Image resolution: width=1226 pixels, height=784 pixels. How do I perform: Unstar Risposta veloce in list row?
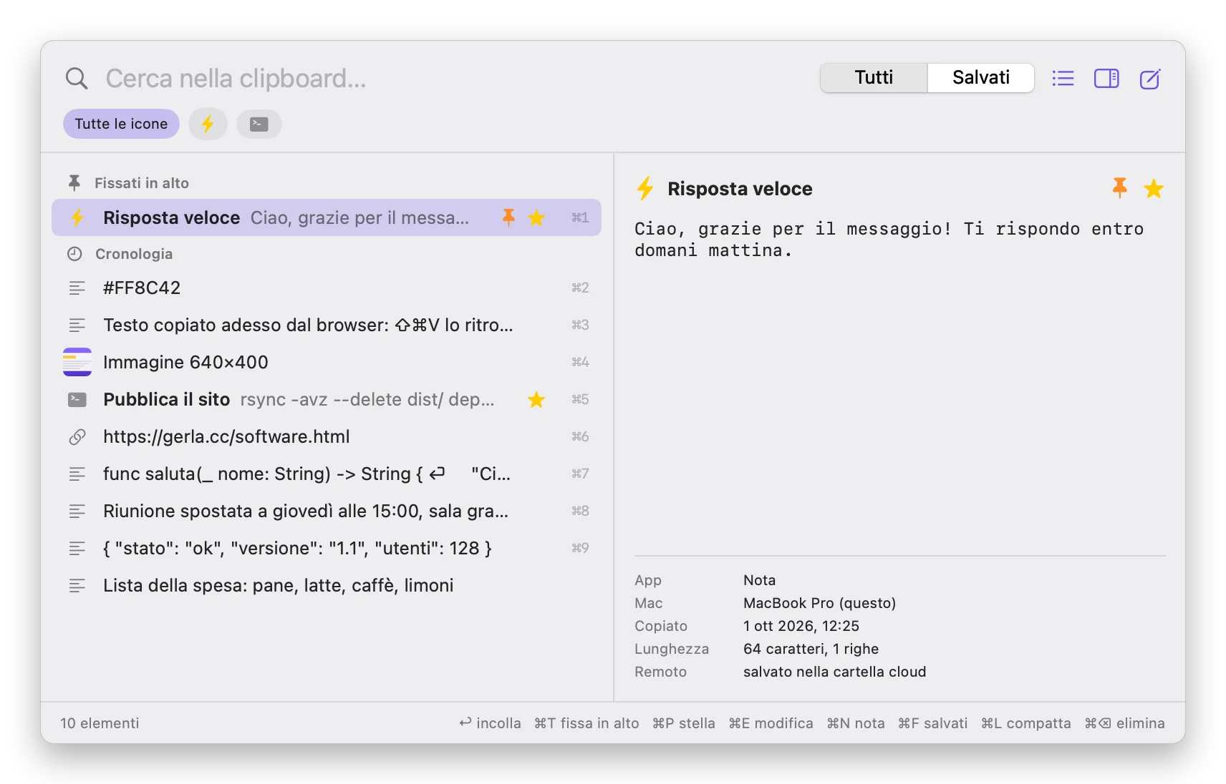536,217
